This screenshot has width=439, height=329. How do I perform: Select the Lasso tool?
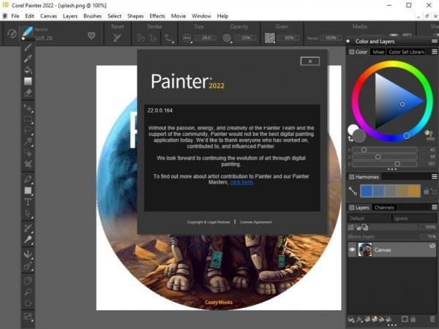pyautogui.click(x=28, y=130)
